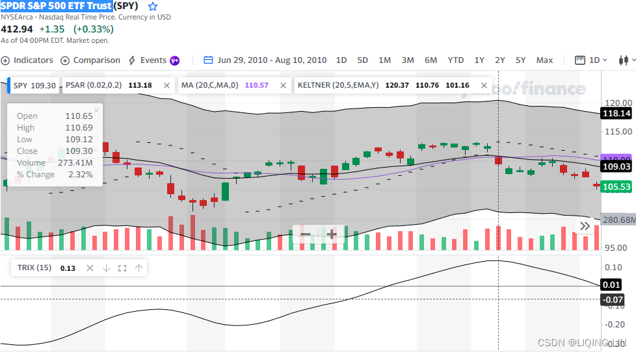Move the TRIX panel up
The image size is (636, 354).
point(139,268)
